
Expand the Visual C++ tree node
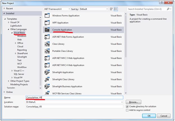(12, 71)
